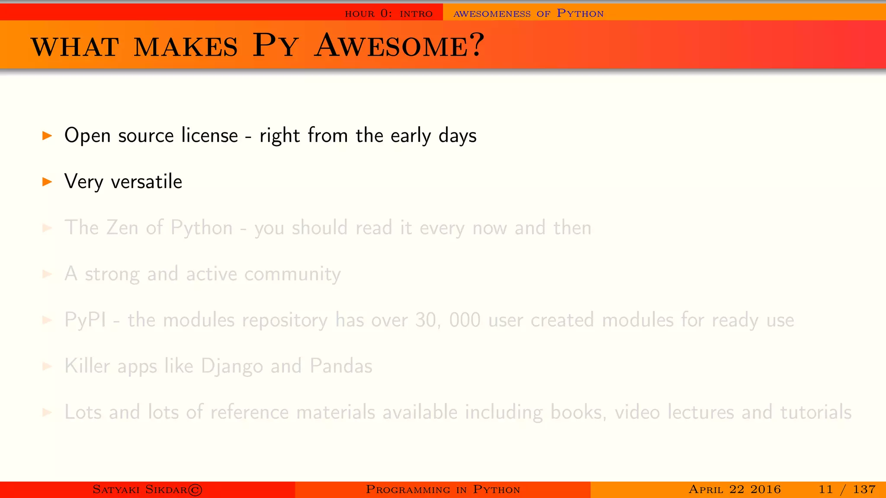
Task: Open the 'hour 0: intro' section link
Action: coord(388,13)
